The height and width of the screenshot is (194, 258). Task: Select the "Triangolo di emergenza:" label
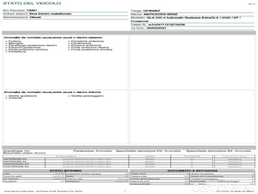(204, 179)
